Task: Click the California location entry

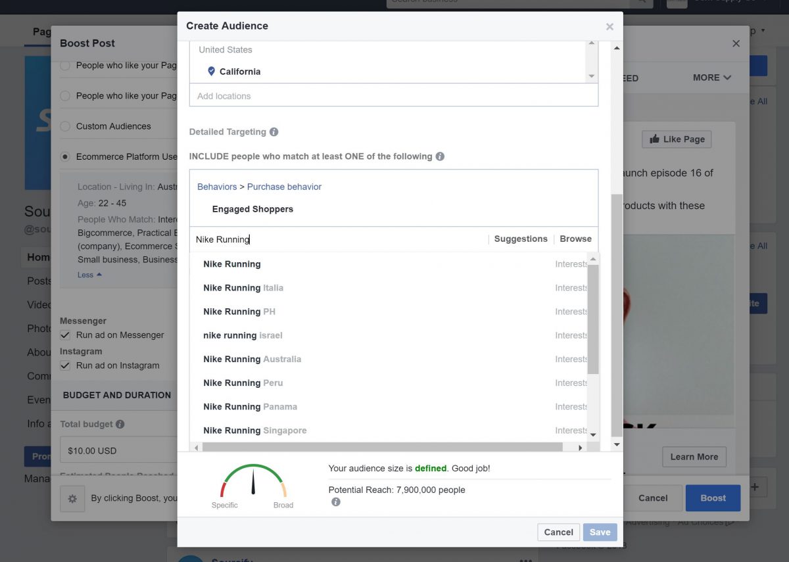Action: coord(240,72)
